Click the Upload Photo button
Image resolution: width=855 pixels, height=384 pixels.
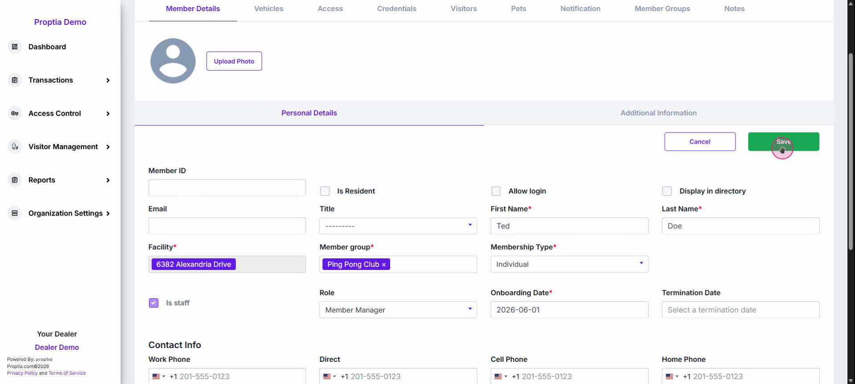[x=234, y=61]
